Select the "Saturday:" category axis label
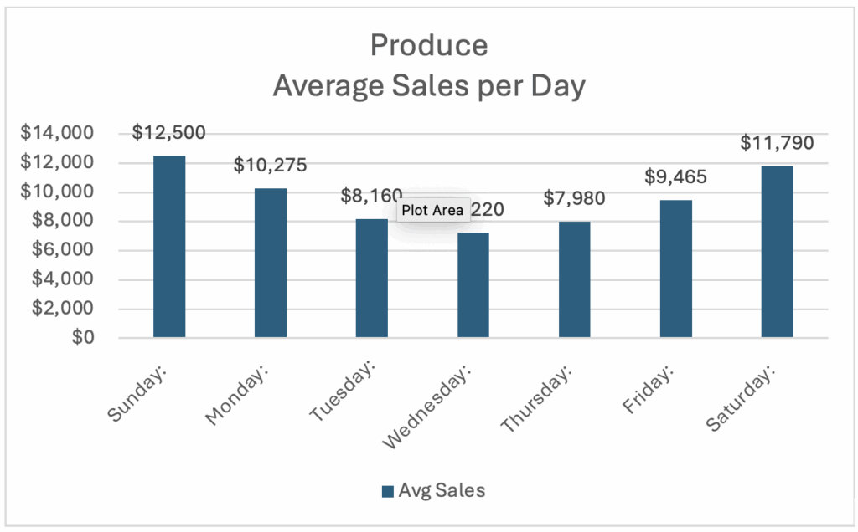 tap(741, 396)
